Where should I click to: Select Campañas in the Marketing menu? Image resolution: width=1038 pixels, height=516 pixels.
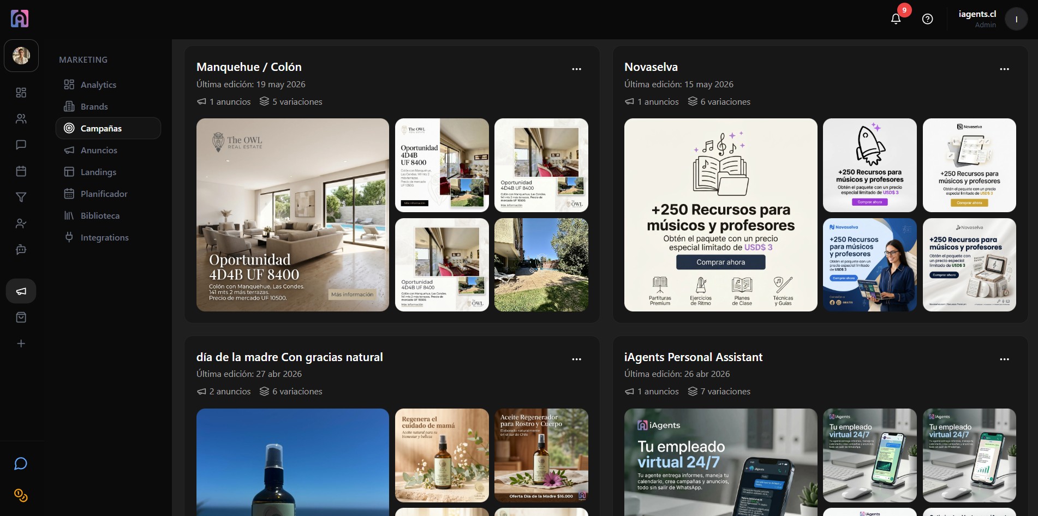point(109,128)
